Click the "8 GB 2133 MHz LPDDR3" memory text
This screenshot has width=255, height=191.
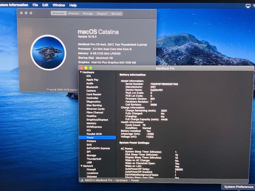[x=106, y=53]
